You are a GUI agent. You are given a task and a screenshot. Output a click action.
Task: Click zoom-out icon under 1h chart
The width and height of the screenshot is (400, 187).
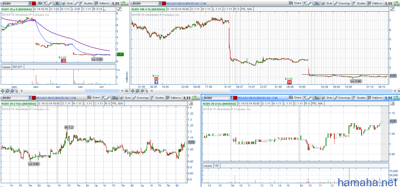142,91
